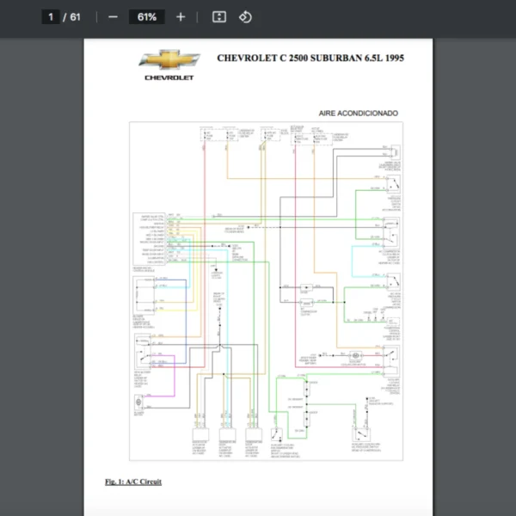The image size is (516, 516).
Task: Click the title CHEVROLET C 2500 SUBURBAN
Action: [310, 58]
